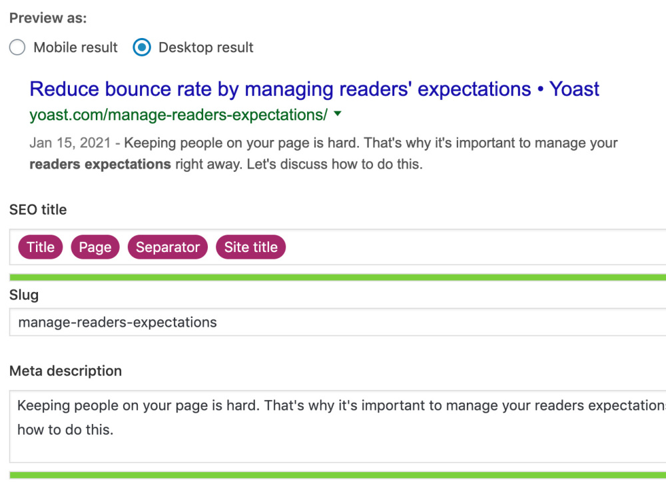
Task: Click the 'SEO title' label
Action: point(38,209)
